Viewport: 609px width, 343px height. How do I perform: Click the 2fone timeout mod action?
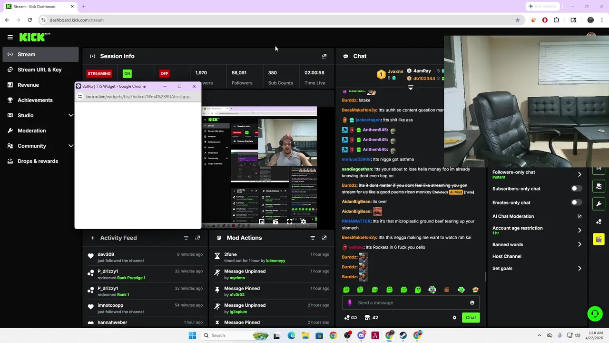(272, 257)
